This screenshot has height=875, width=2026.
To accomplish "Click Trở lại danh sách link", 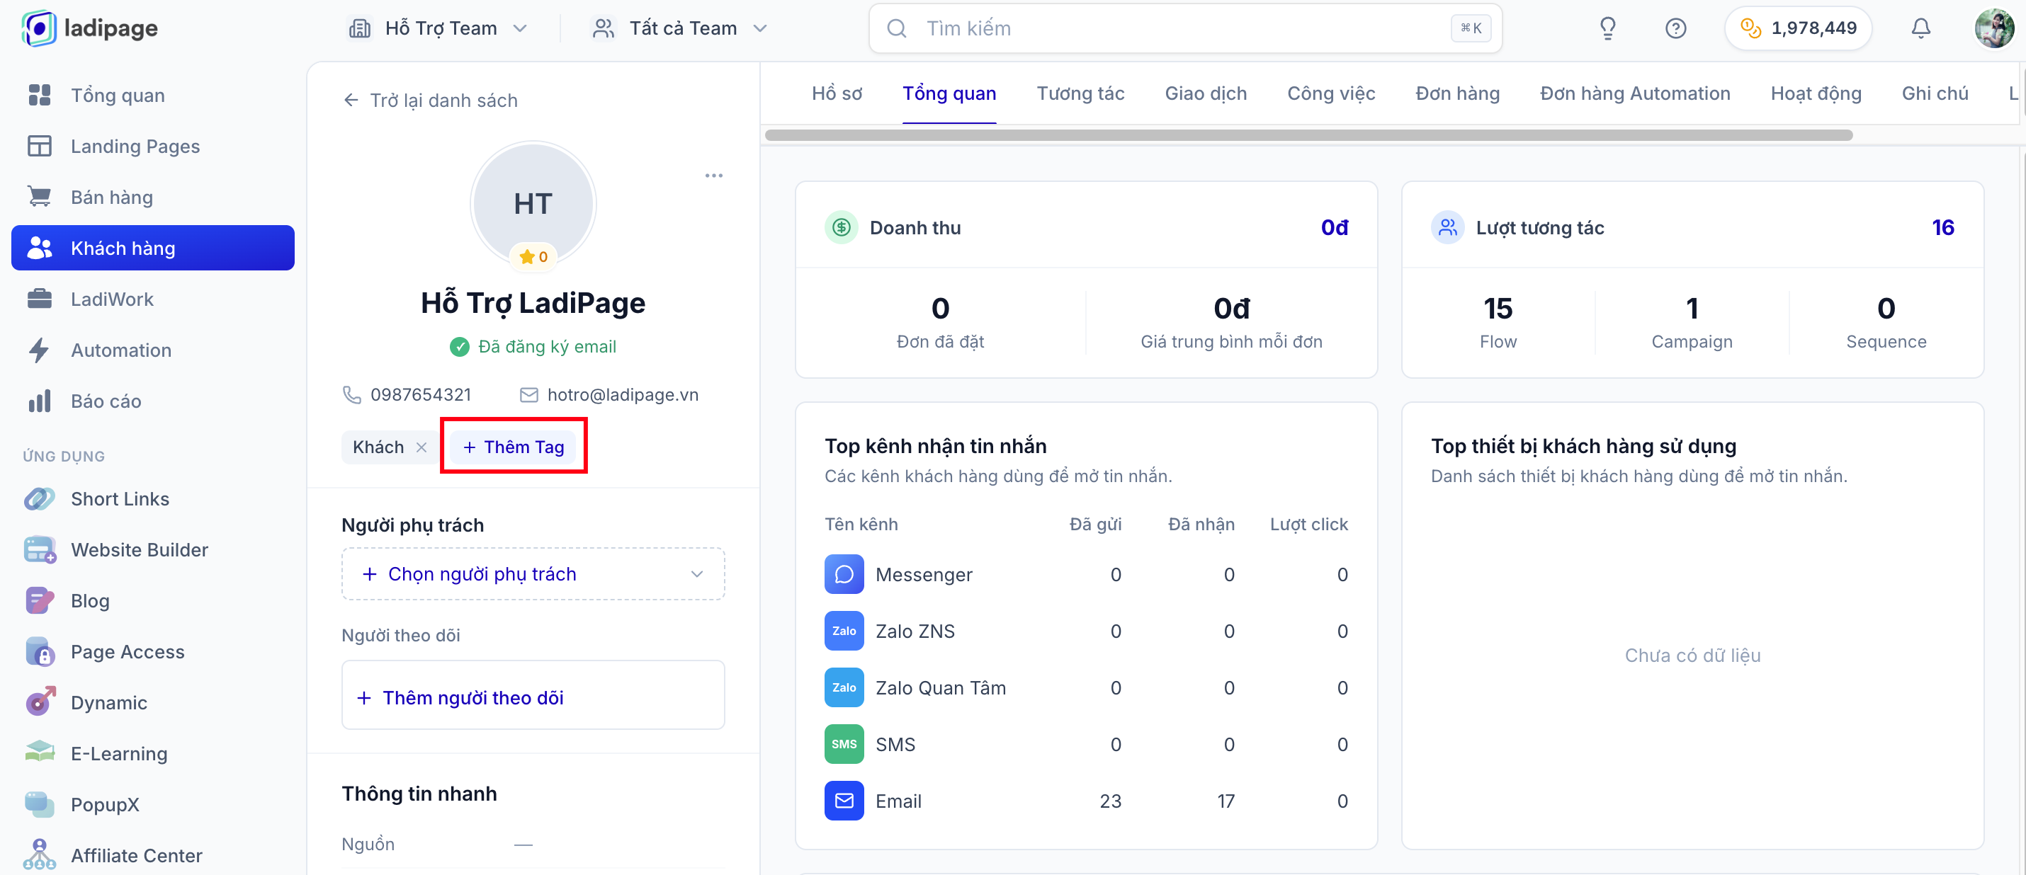I will click(x=430, y=101).
